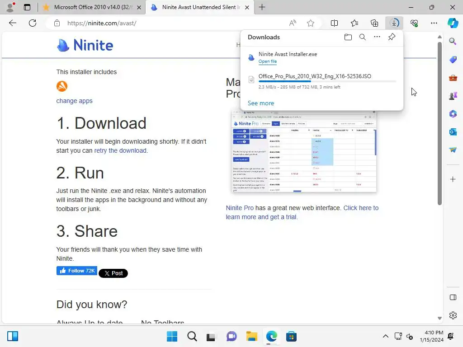Open sidebar Games chess icon

[x=453, y=96]
